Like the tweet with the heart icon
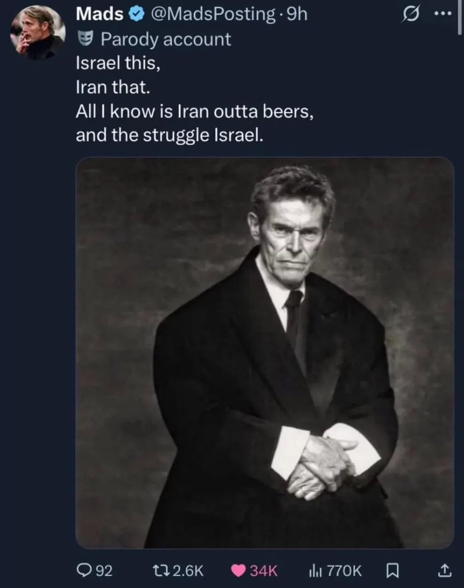464x588 pixels. (238, 571)
